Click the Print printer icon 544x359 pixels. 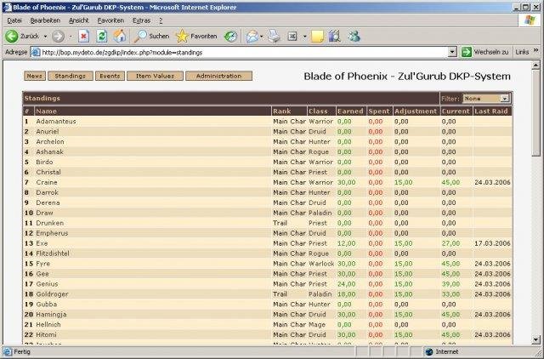click(274, 37)
